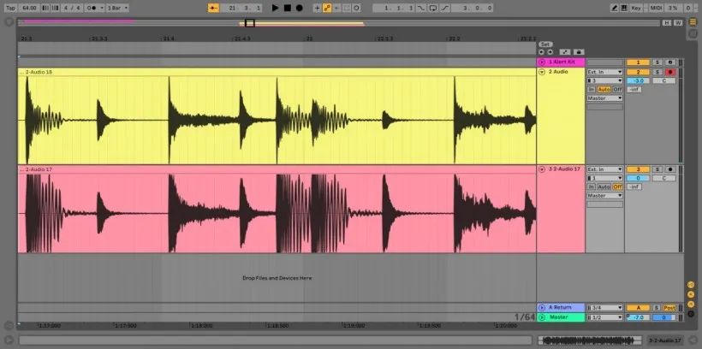Viewport: 702px width, 349px height.
Task: Jump to the next locator arrow
Action: (550, 52)
